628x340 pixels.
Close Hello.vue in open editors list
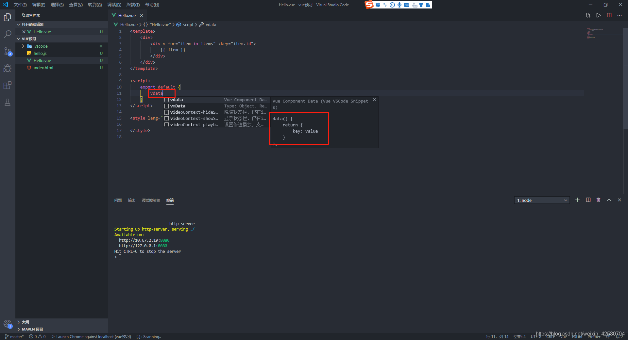click(24, 32)
